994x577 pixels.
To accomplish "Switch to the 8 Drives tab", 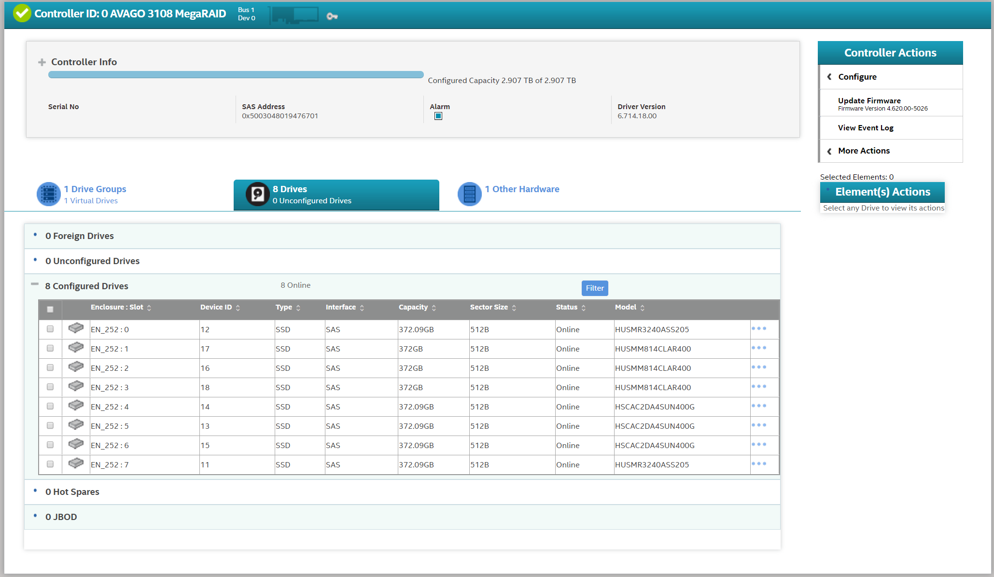I will point(336,195).
